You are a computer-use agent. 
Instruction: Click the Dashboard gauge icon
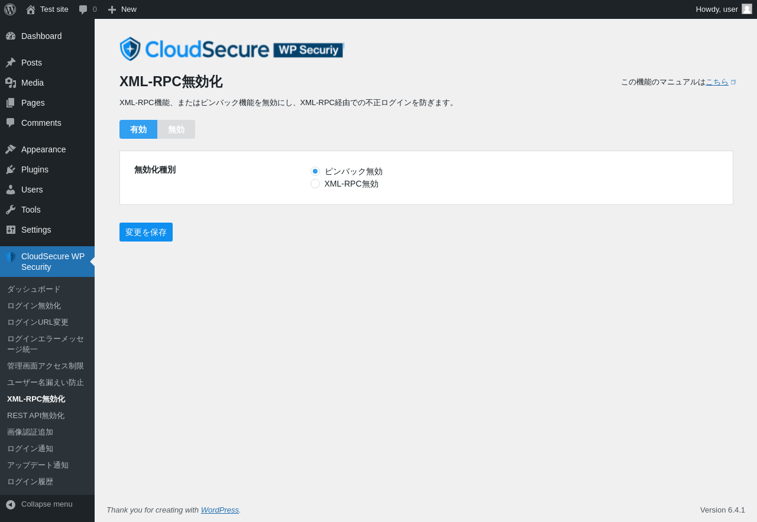pyautogui.click(x=11, y=36)
